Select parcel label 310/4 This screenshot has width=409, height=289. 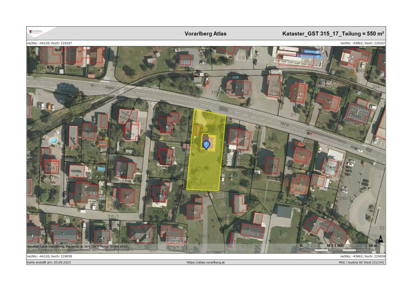[x=268, y=200]
